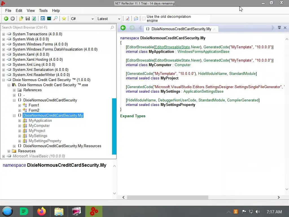289x217 pixels.
Task: Open the Tools menu
Action: [43, 10]
